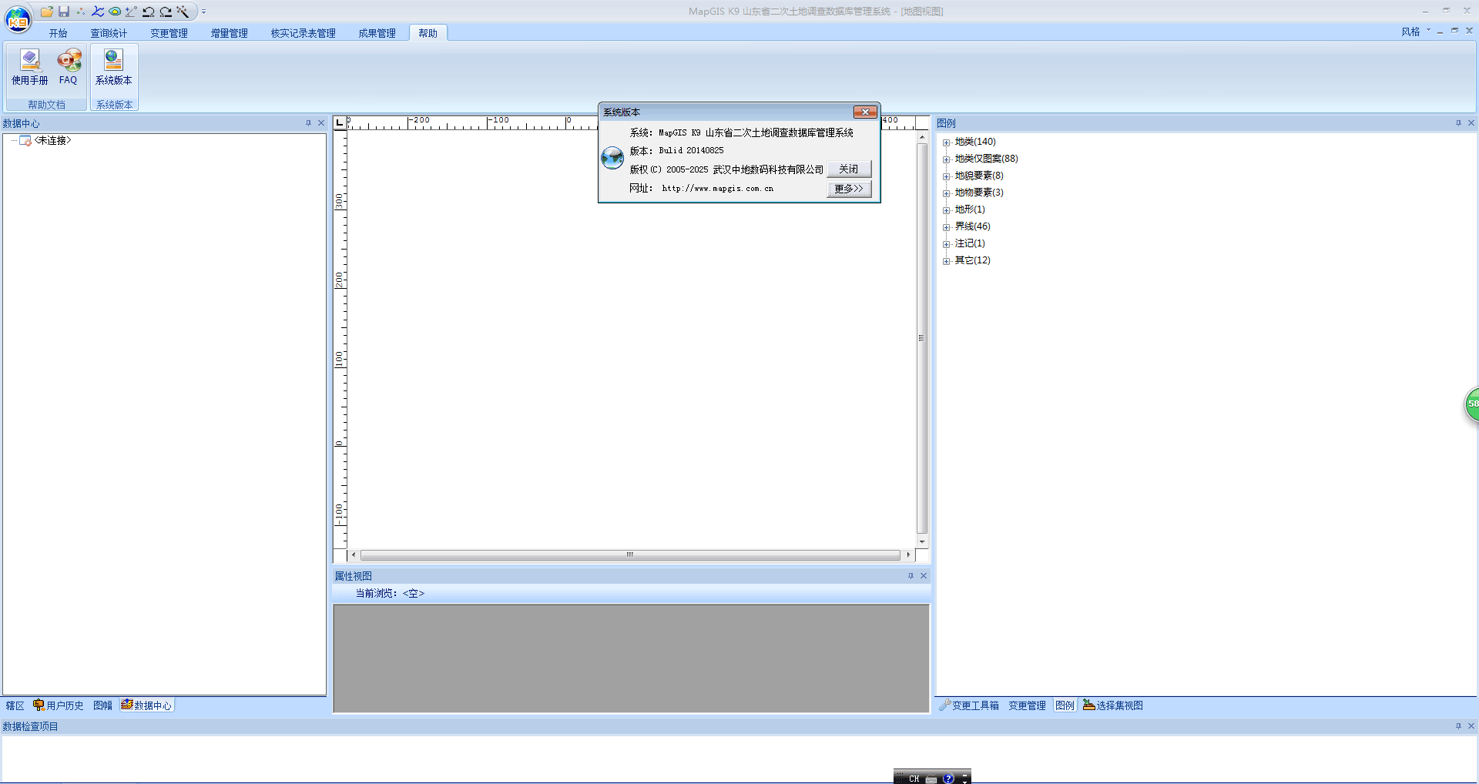Open the MapGIS K9 application orb menu

[18, 18]
